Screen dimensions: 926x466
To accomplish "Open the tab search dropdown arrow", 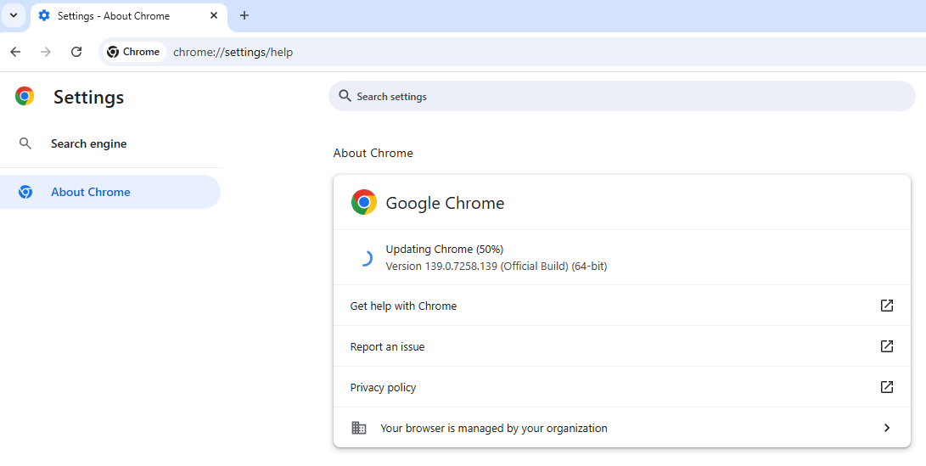I will (x=14, y=15).
